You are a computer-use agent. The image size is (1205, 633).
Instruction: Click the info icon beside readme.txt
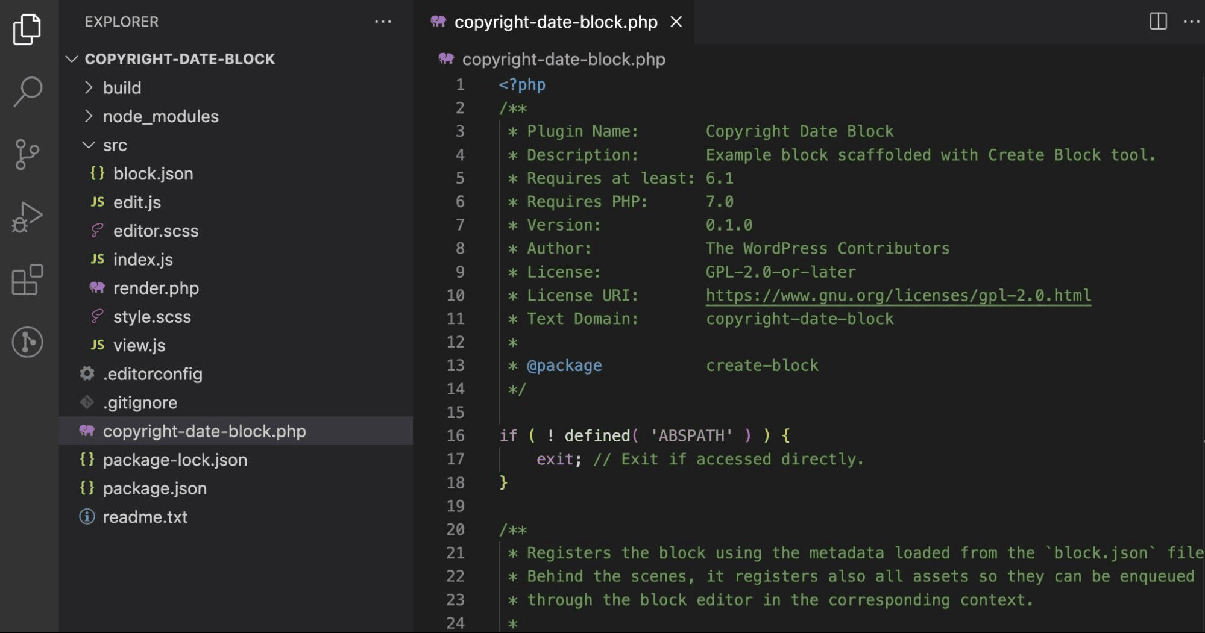pos(86,517)
